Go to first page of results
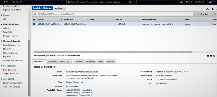The width and height of the screenshot is (217, 97). coord(195,14)
